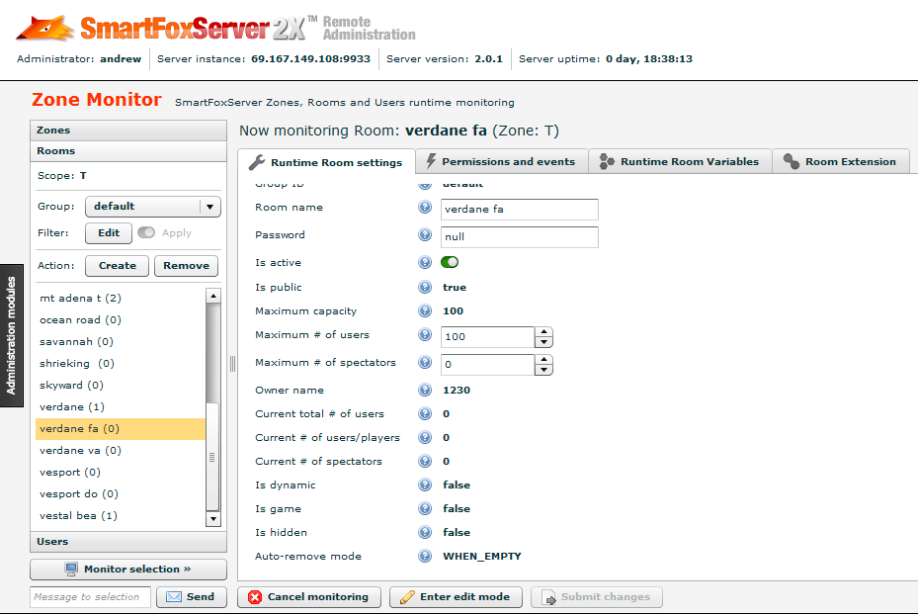The height and width of the screenshot is (616, 918).
Task: Increase Maximum # of users value
Action: click(543, 332)
